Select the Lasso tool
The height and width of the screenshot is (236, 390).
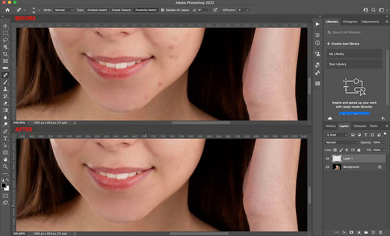click(x=5, y=40)
